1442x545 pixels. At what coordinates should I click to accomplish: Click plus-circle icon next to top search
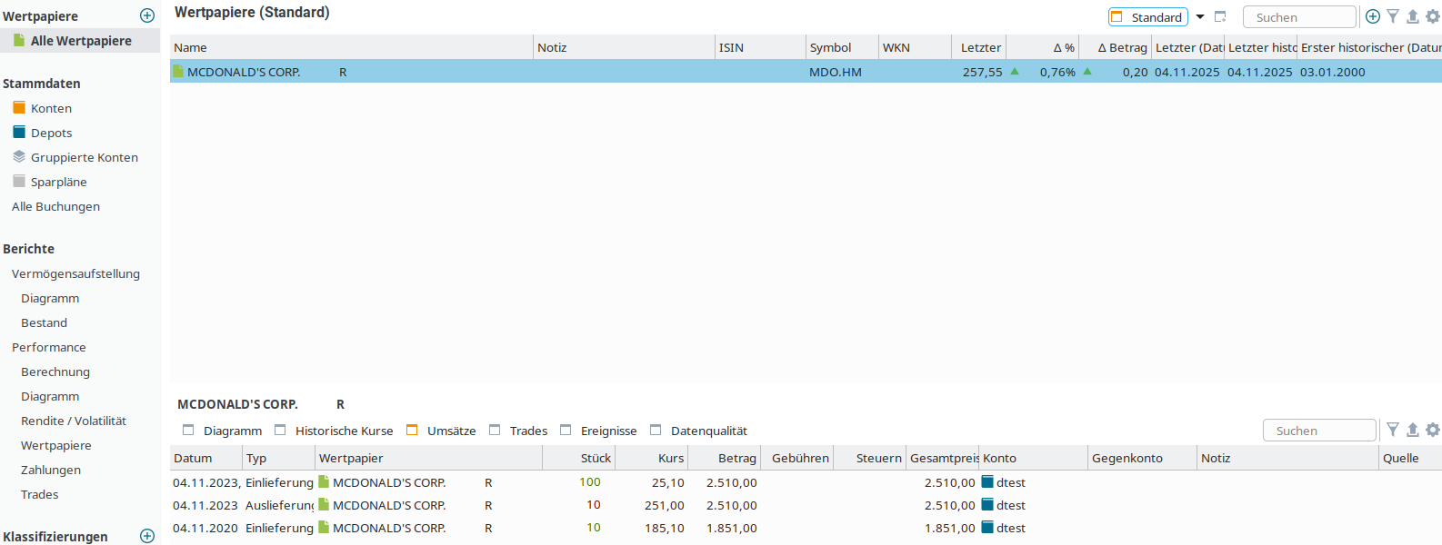coord(1373,16)
